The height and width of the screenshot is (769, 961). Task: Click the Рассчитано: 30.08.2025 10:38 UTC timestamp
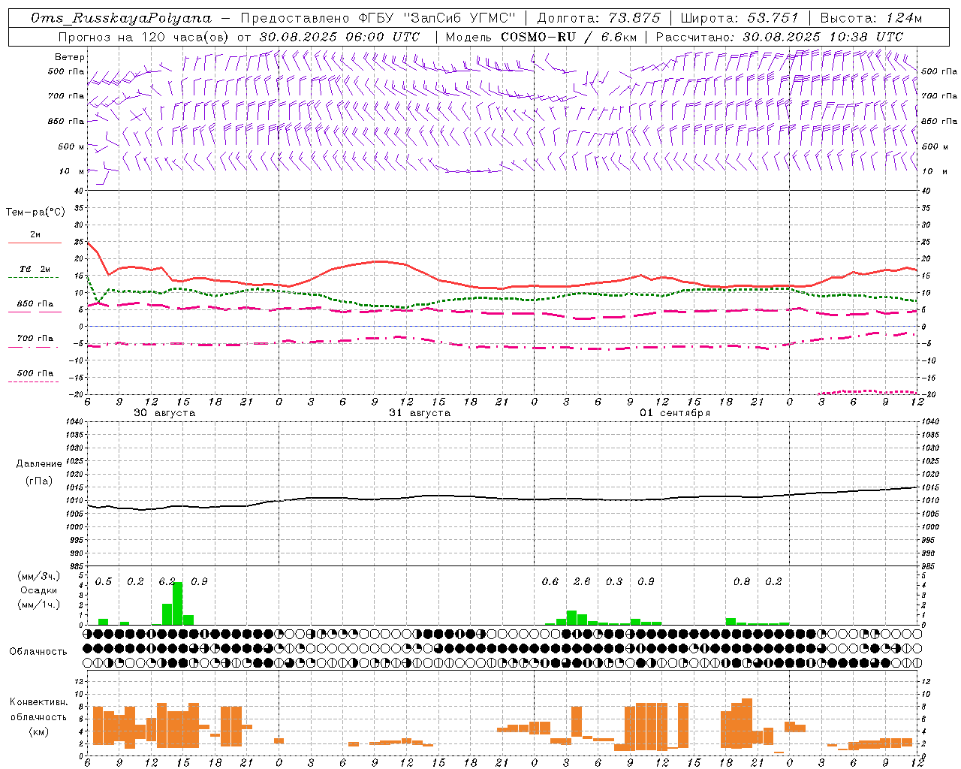point(779,37)
